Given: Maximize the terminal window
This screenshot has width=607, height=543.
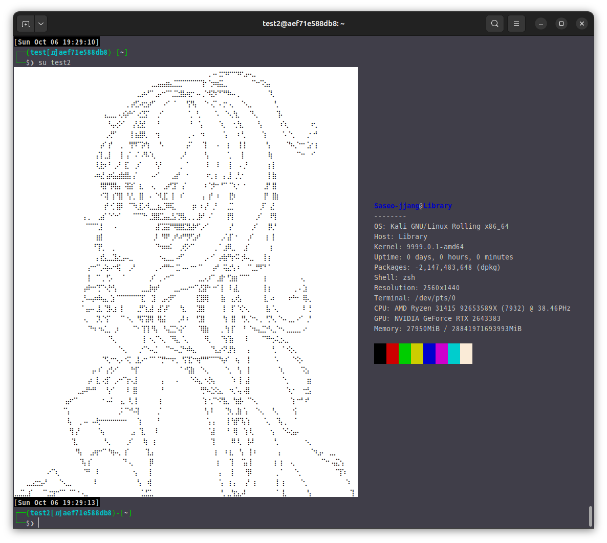Looking at the screenshot, I should (x=561, y=24).
